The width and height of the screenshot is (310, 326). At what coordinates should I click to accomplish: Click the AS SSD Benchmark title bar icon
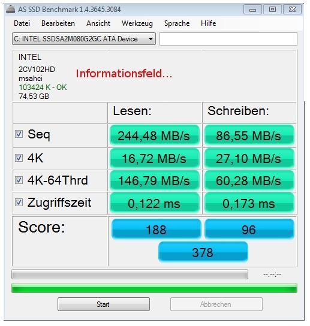point(10,9)
